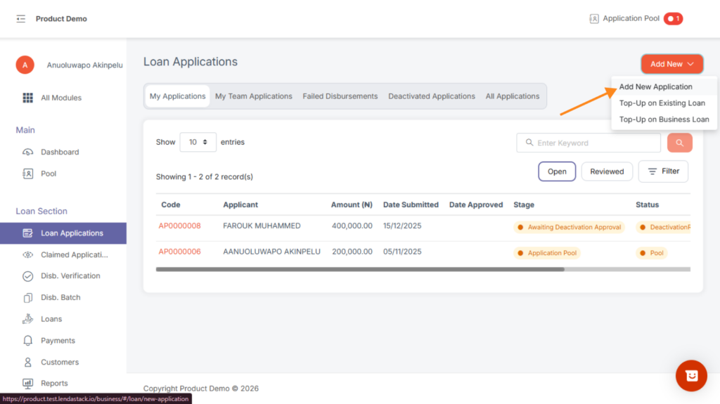Toggle the Reviewed status filter

[x=607, y=171]
